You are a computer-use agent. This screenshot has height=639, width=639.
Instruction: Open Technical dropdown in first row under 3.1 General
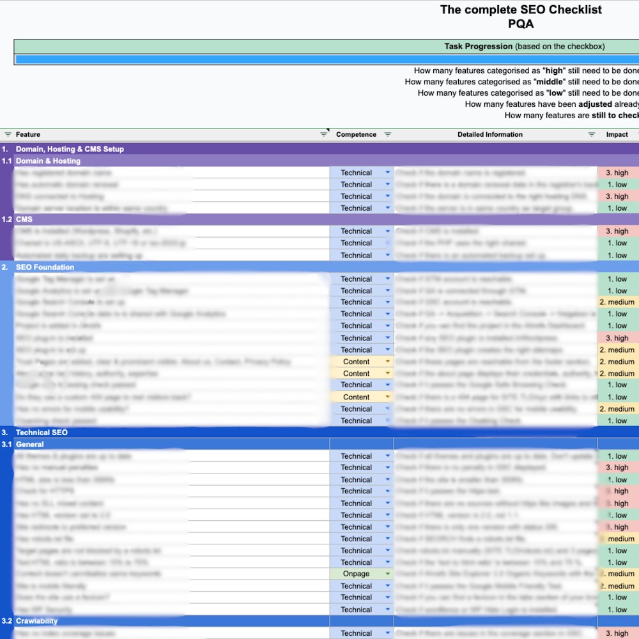(388, 456)
